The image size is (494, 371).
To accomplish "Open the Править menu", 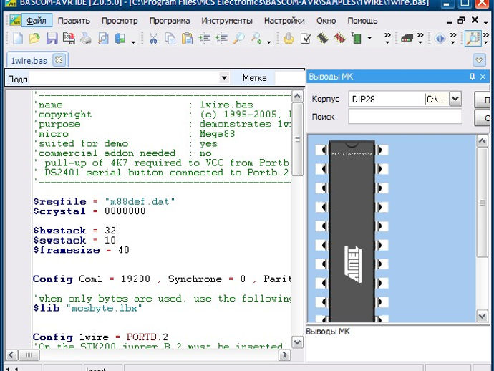I will click(x=74, y=21).
